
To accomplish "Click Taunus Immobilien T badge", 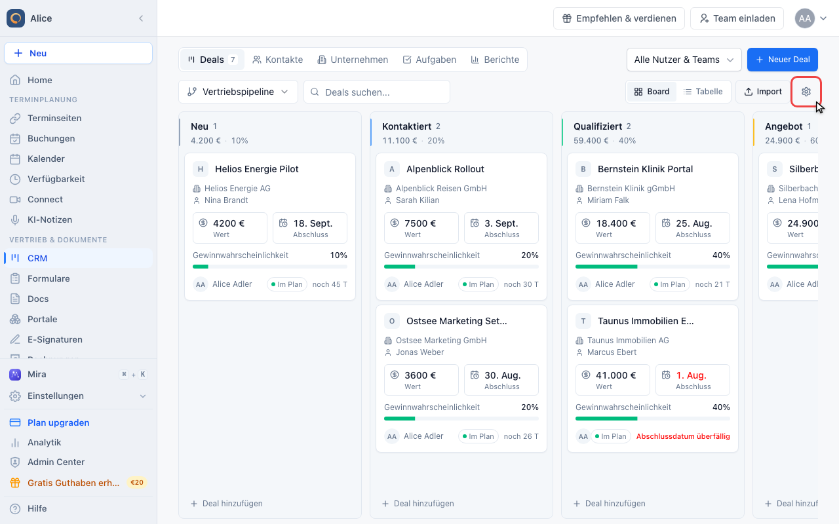I will point(583,321).
